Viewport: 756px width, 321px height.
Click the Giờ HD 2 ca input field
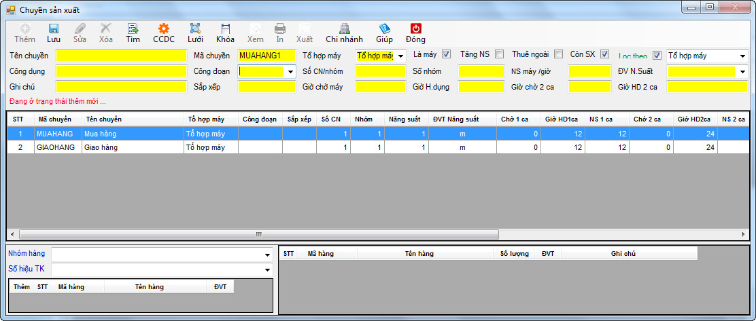coord(707,87)
